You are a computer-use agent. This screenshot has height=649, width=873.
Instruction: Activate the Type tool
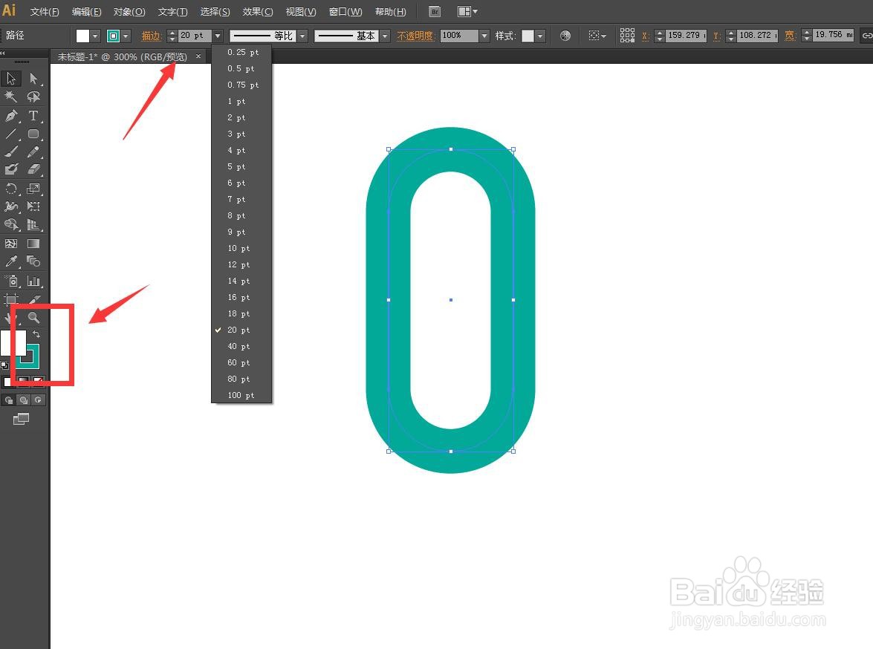pos(33,115)
